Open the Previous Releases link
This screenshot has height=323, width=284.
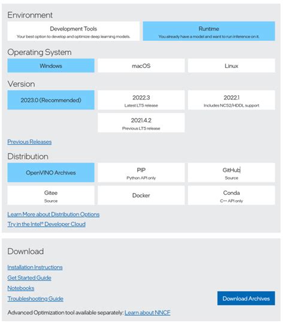pyautogui.click(x=29, y=141)
